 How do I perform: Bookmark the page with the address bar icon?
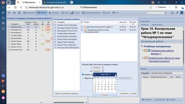[151, 7]
